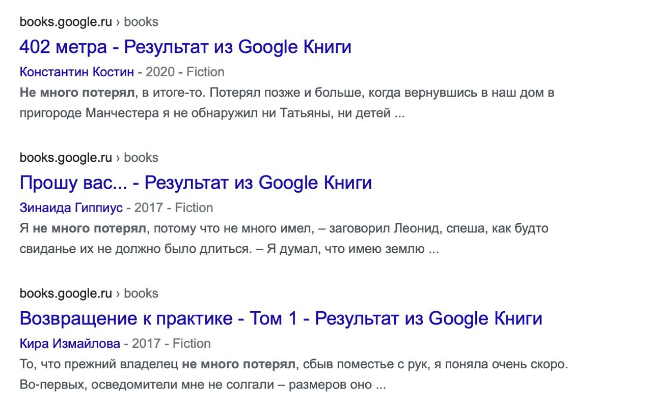Open "Возвращение к практике - Том 1" result
Image resolution: width=652 pixels, height=413 pixels.
281,319
